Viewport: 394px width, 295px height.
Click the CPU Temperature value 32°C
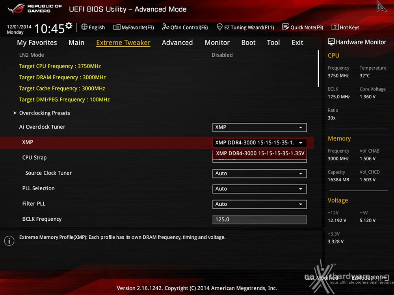coord(364,76)
